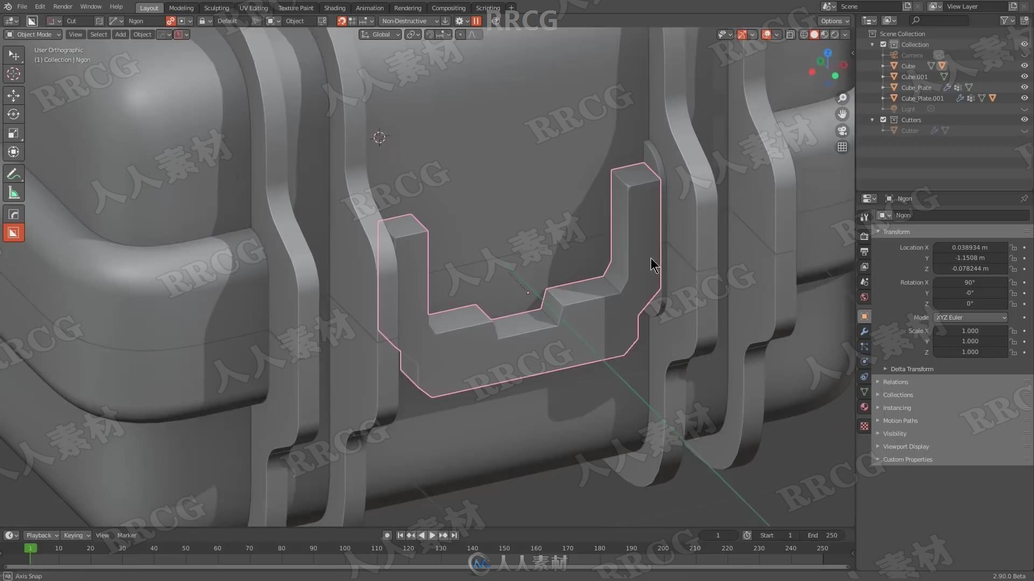Expand the Relations section
The height and width of the screenshot is (581, 1034).
(x=896, y=381)
